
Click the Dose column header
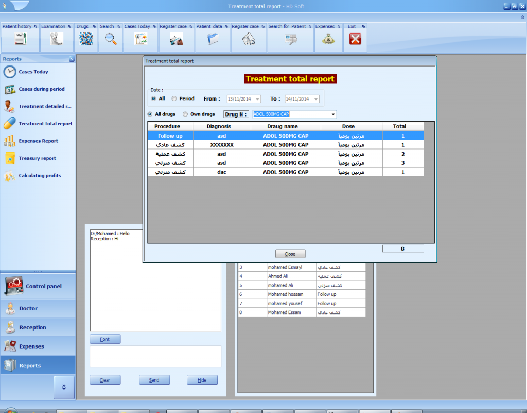[x=352, y=126]
